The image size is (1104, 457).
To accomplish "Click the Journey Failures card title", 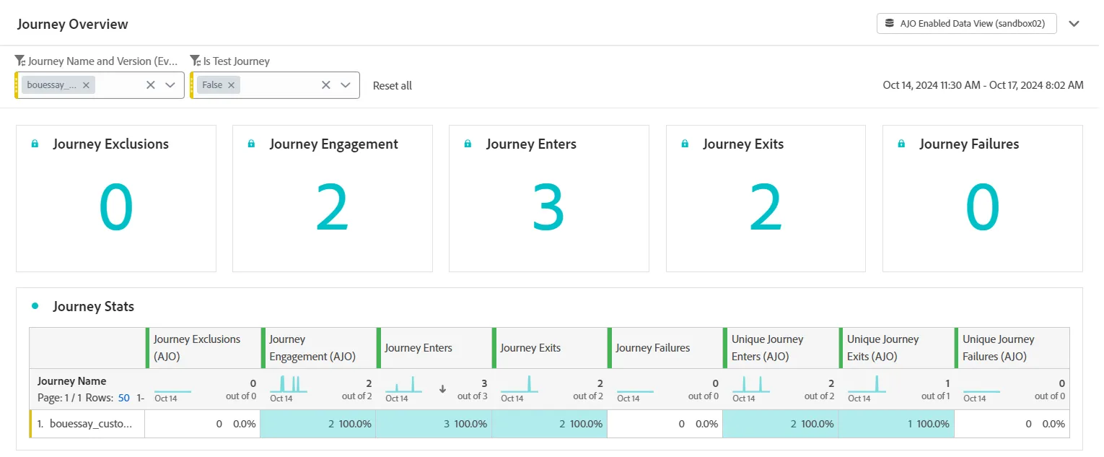I will point(969,144).
